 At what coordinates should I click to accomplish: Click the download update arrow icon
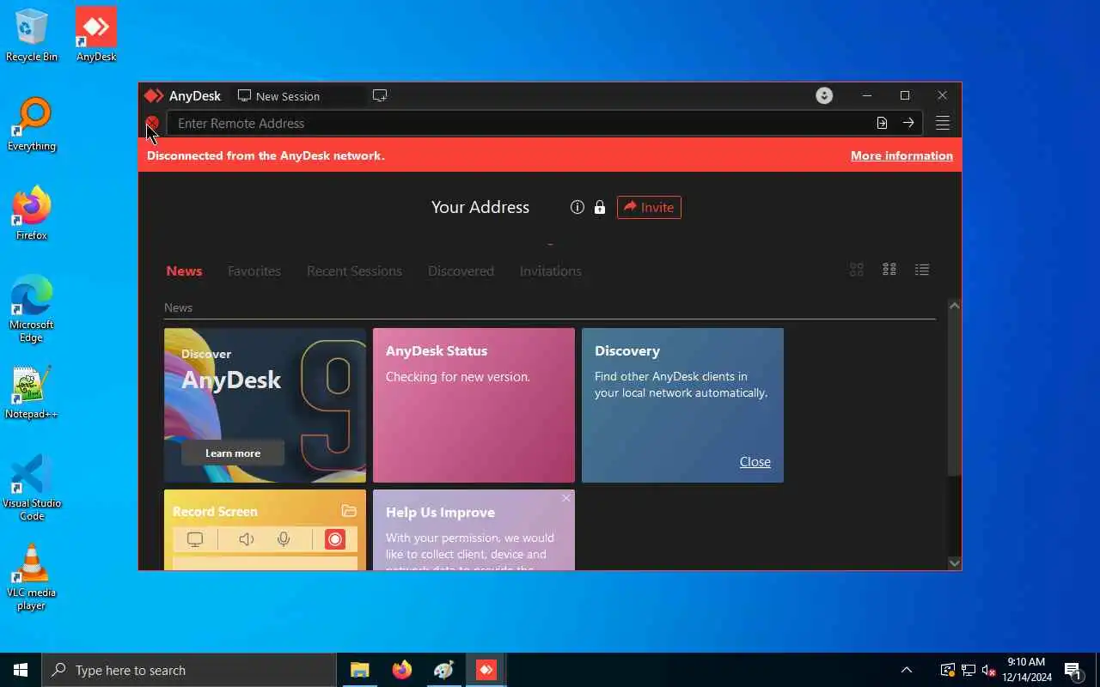coord(824,95)
